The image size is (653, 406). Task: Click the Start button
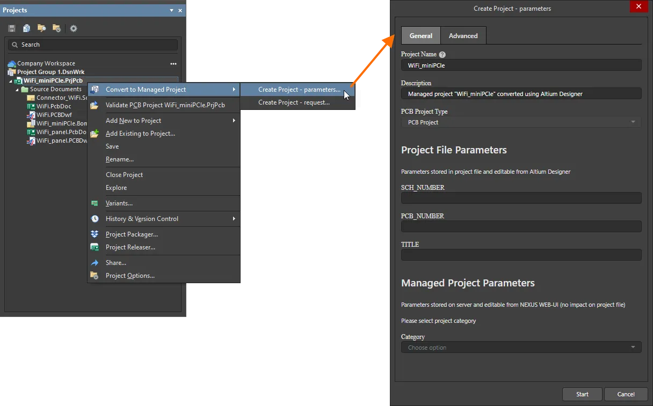coord(582,394)
